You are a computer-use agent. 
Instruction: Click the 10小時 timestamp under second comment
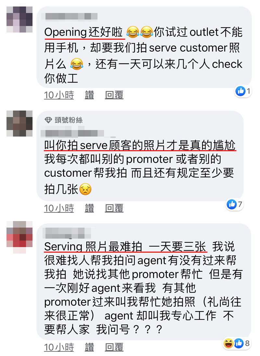click(x=59, y=208)
